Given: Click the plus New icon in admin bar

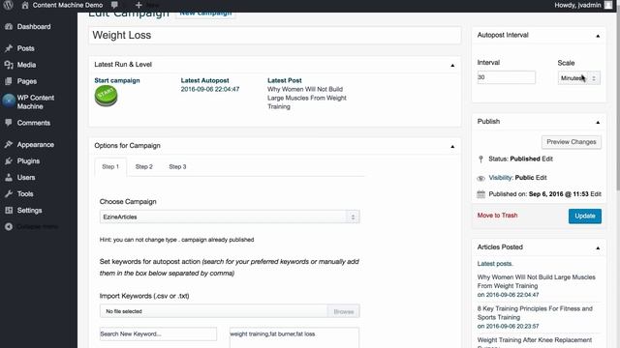Looking at the screenshot, I should (x=139, y=5).
